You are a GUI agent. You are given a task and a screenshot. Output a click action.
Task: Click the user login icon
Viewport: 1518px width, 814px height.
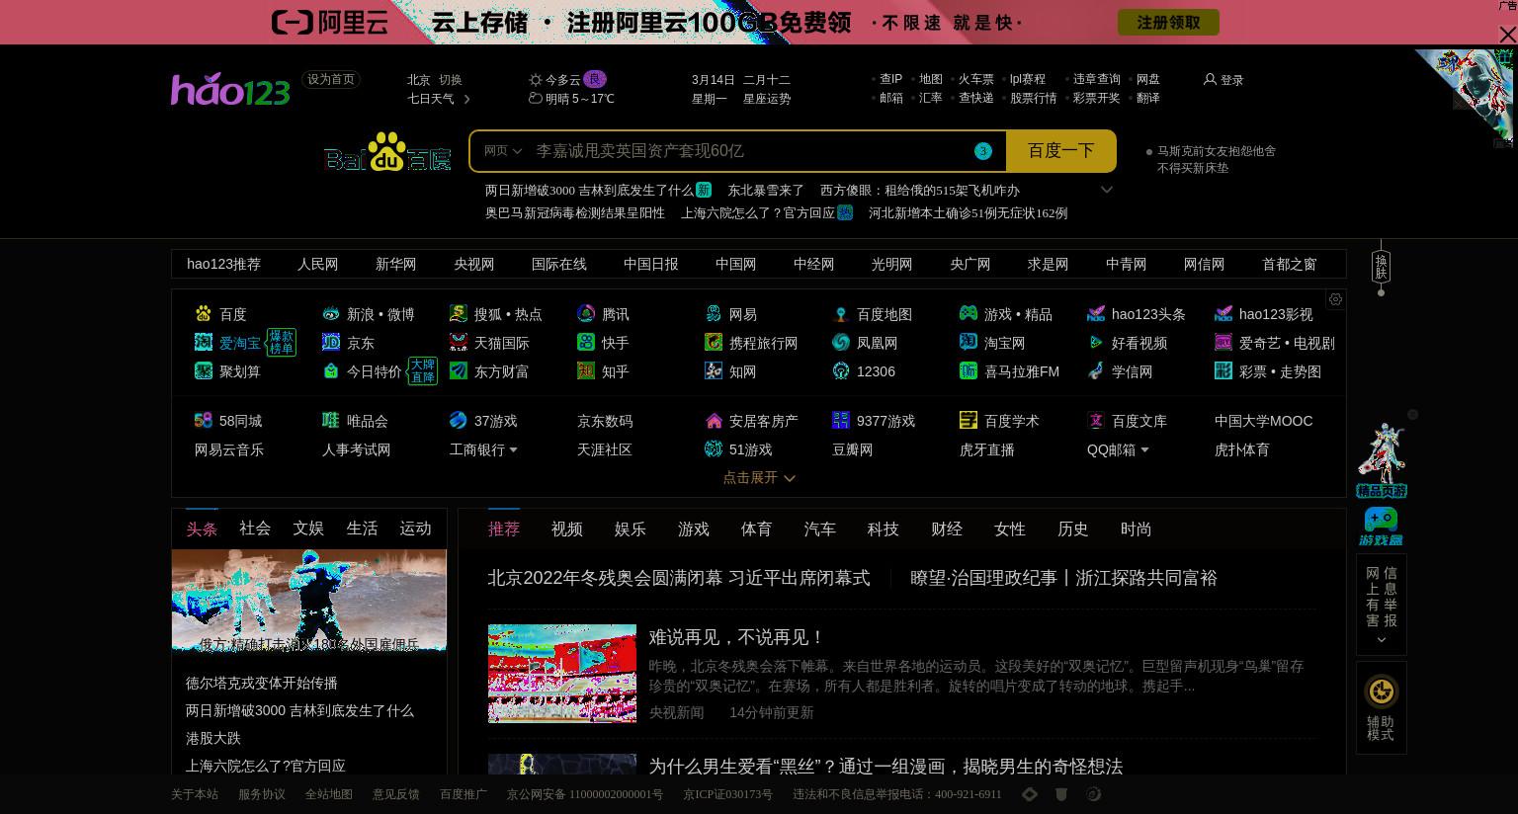point(1210,79)
